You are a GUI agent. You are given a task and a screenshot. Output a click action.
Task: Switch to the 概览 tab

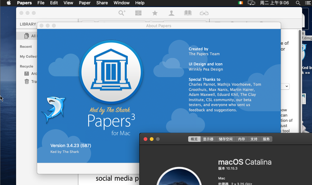[x=194, y=139]
